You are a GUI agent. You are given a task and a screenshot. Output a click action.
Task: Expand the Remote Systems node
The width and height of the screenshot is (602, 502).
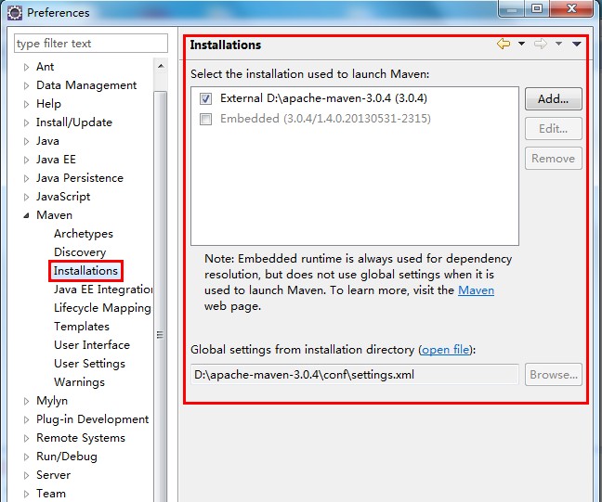[x=26, y=438]
